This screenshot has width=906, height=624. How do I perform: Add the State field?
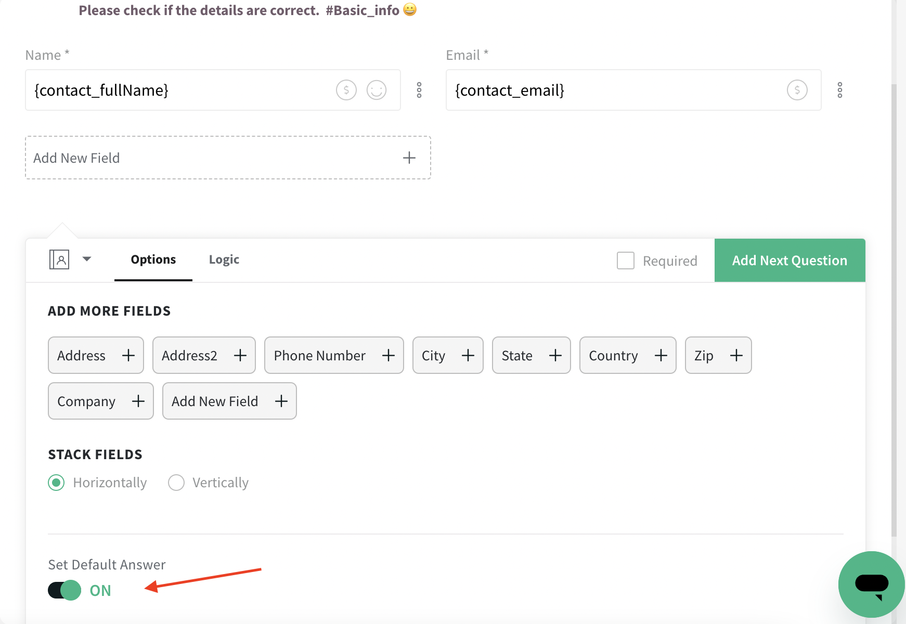coord(532,355)
